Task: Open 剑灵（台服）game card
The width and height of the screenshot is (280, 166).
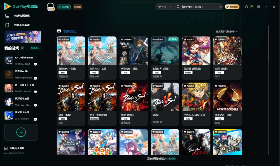Action: tap(134, 104)
